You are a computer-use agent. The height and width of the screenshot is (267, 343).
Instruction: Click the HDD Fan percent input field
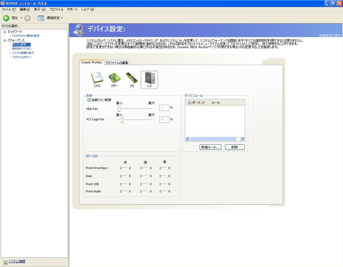click(164, 108)
